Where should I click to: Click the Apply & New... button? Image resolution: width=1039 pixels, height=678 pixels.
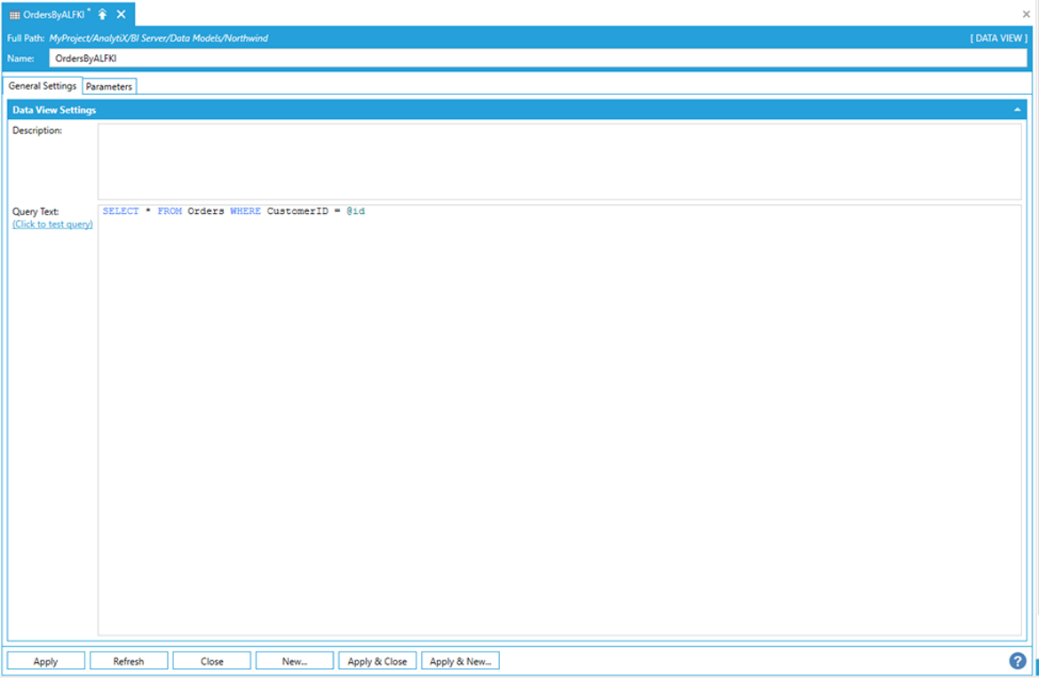click(460, 661)
